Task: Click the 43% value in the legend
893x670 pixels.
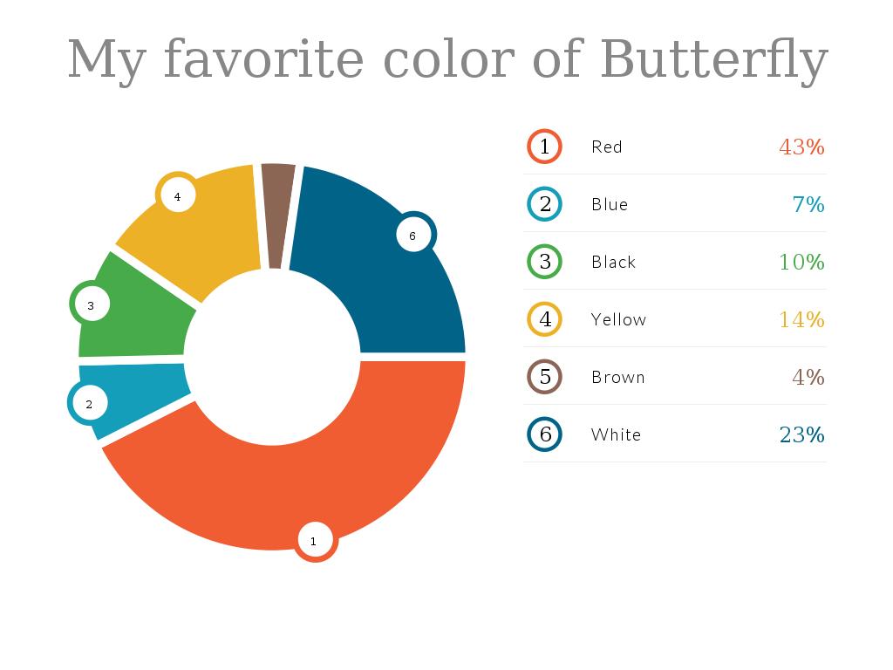Action: click(x=801, y=147)
